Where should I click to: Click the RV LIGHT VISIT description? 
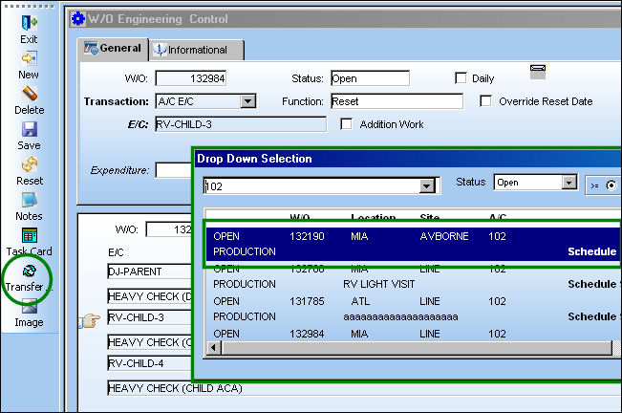(378, 284)
